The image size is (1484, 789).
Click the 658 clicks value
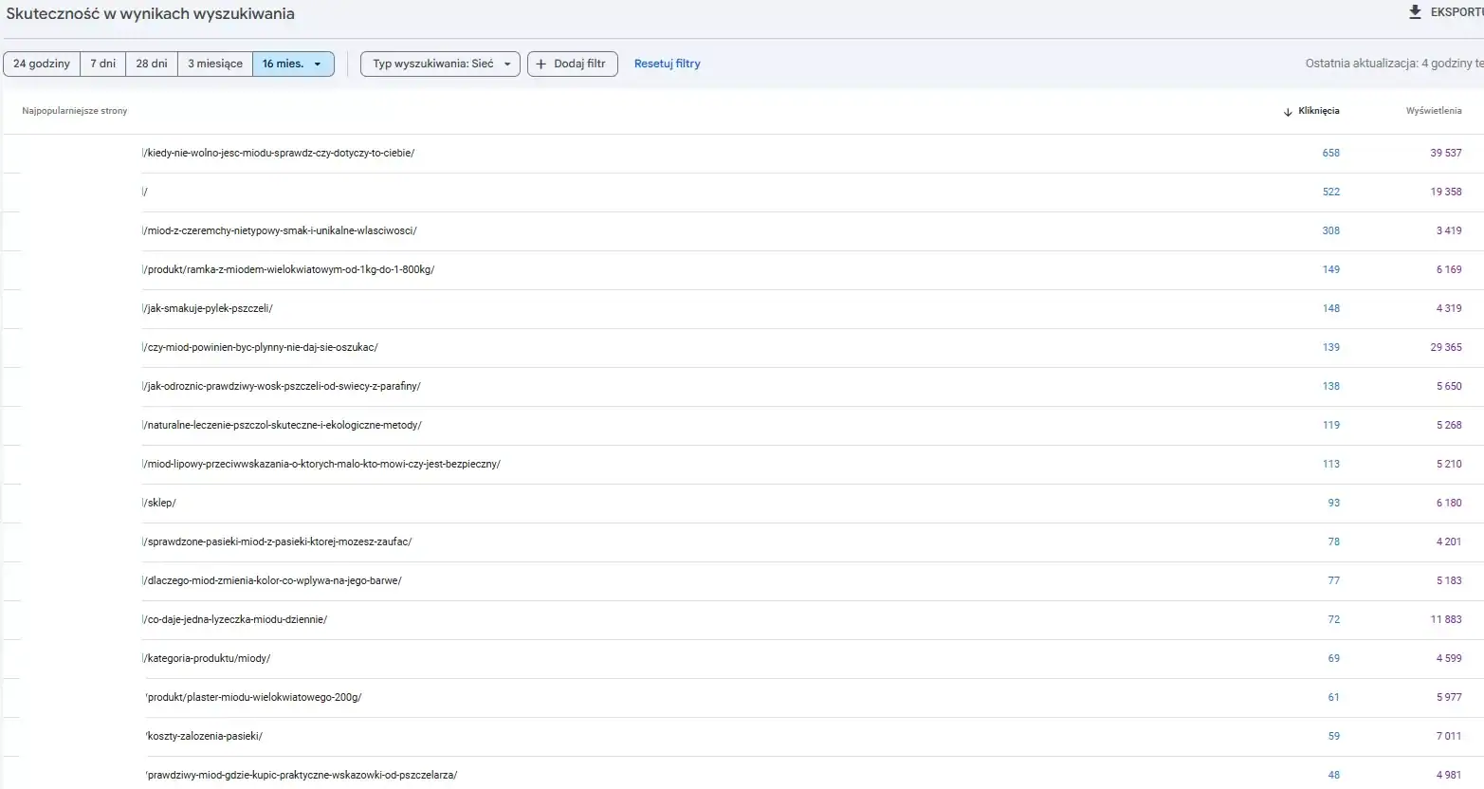[x=1330, y=153]
